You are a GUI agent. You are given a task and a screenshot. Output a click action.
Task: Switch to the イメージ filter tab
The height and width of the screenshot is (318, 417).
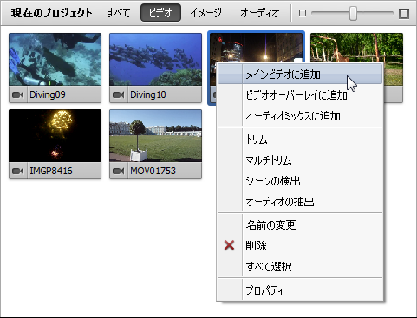click(205, 13)
